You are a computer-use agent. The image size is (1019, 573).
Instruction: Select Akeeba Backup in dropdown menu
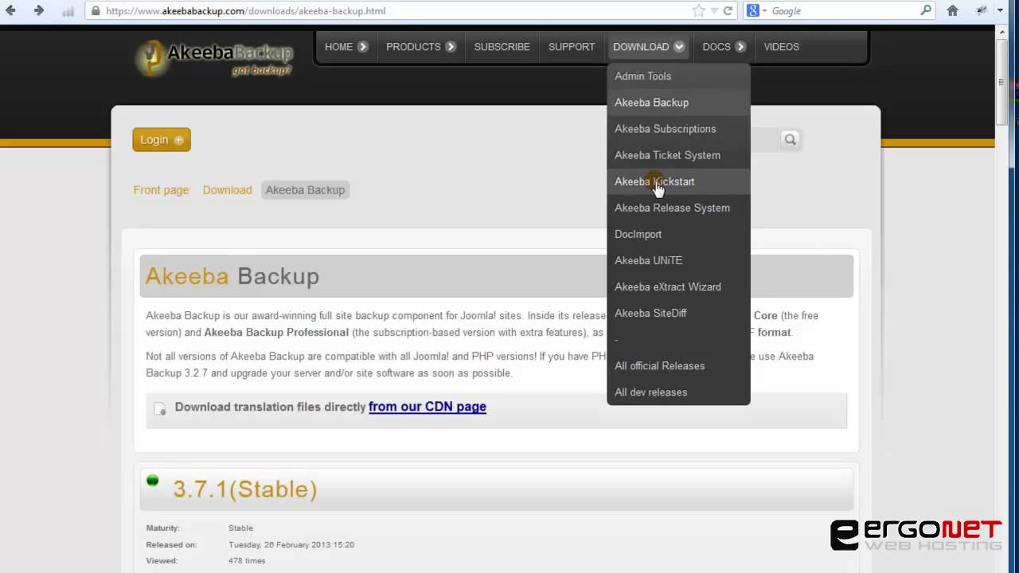(x=678, y=103)
